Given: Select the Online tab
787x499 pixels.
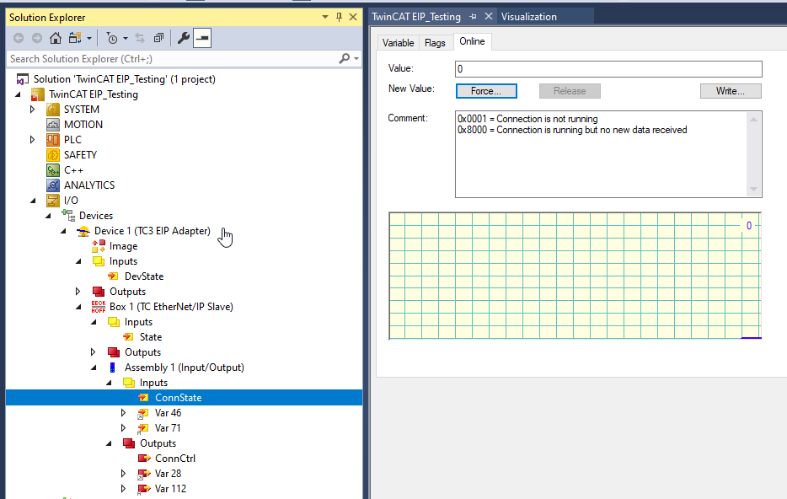Looking at the screenshot, I should (472, 41).
